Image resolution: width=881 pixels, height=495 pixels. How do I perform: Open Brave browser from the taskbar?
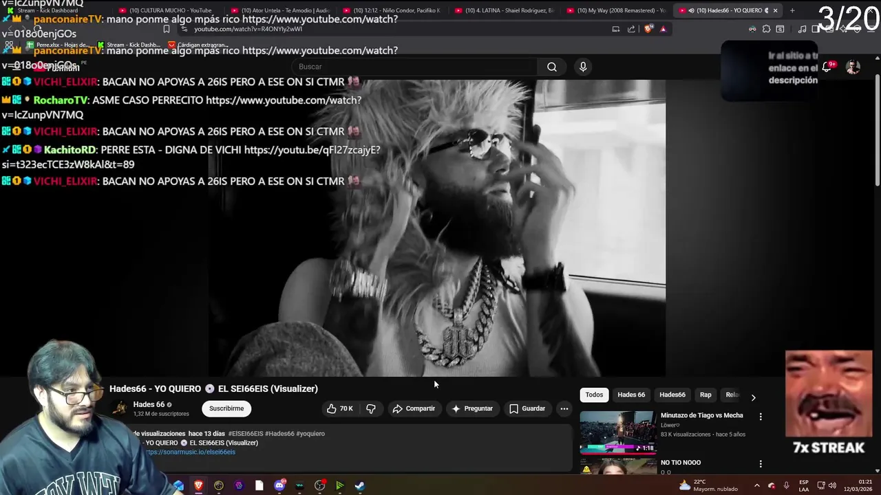(x=198, y=485)
